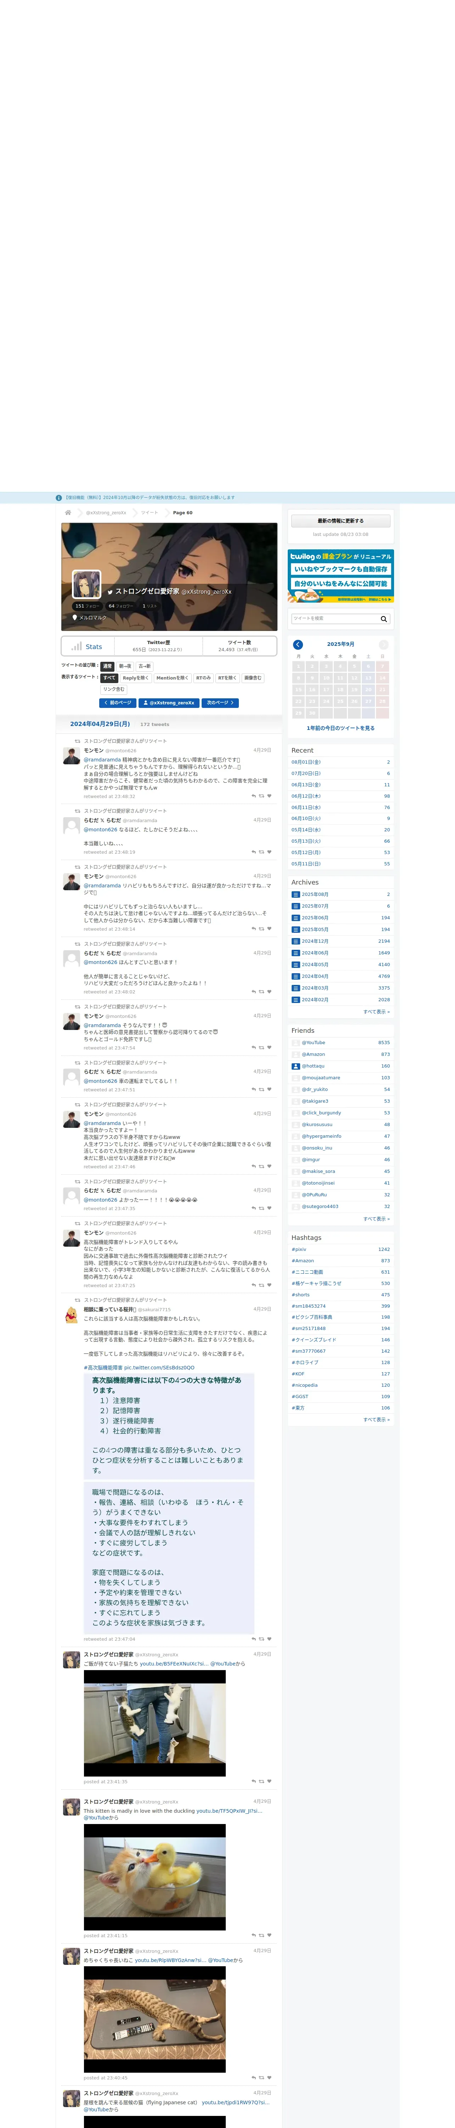Image resolution: width=455 pixels, height=2128 pixels.
Task: Reply to the tweet retweeted at 23:47:25
Action: click(253, 1285)
